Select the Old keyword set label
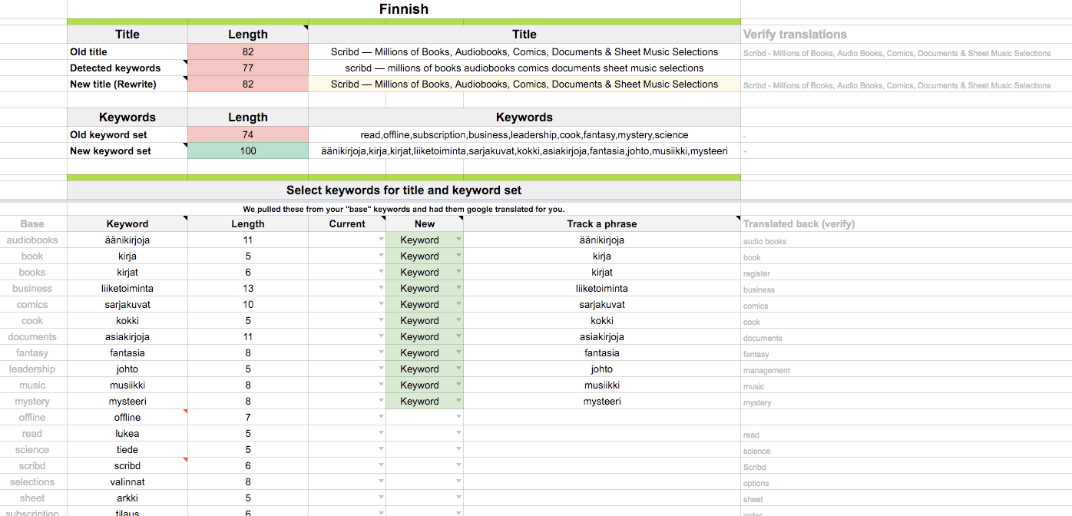Screen dimensions: 1072x516 pyautogui.click(x=127, y=134)
